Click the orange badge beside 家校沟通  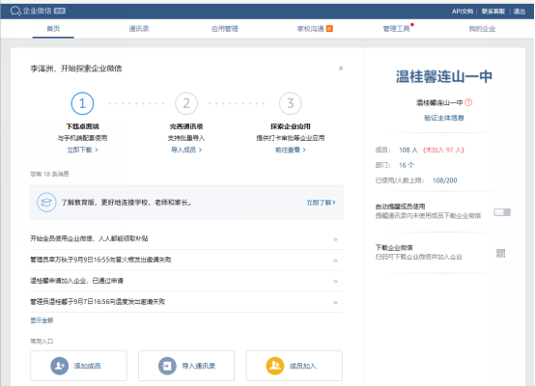point(329,29)
